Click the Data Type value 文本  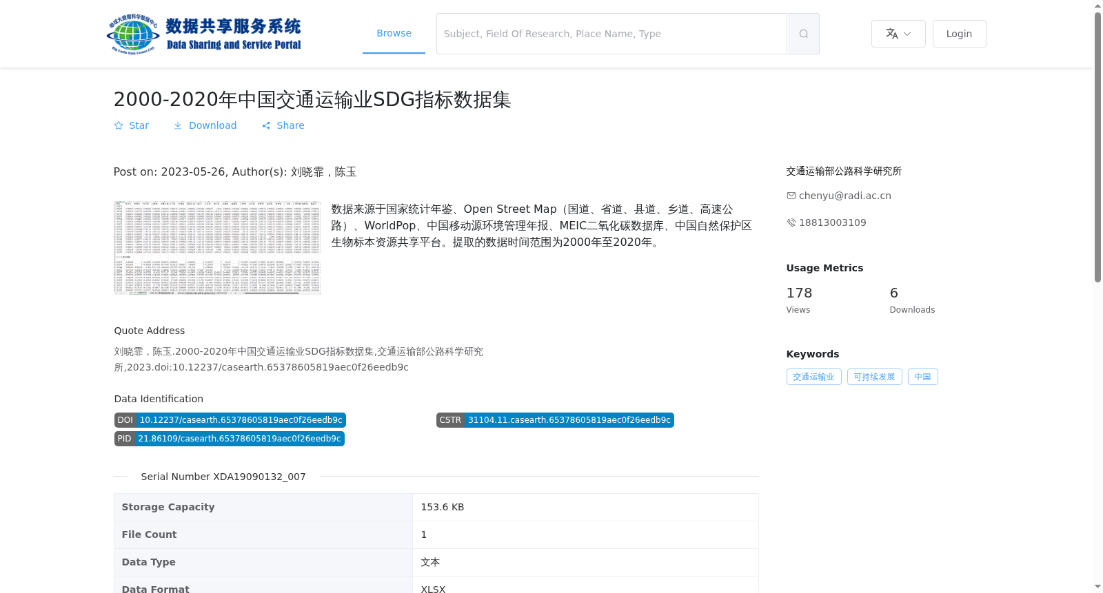click(x=430, y=562)
